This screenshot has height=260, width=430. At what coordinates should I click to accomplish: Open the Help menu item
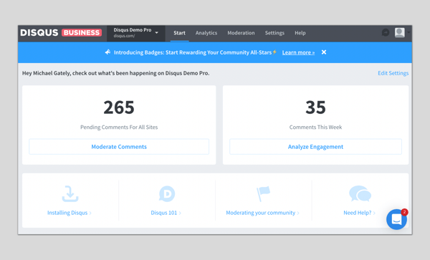pyautogui.click(x=300, y=33)
